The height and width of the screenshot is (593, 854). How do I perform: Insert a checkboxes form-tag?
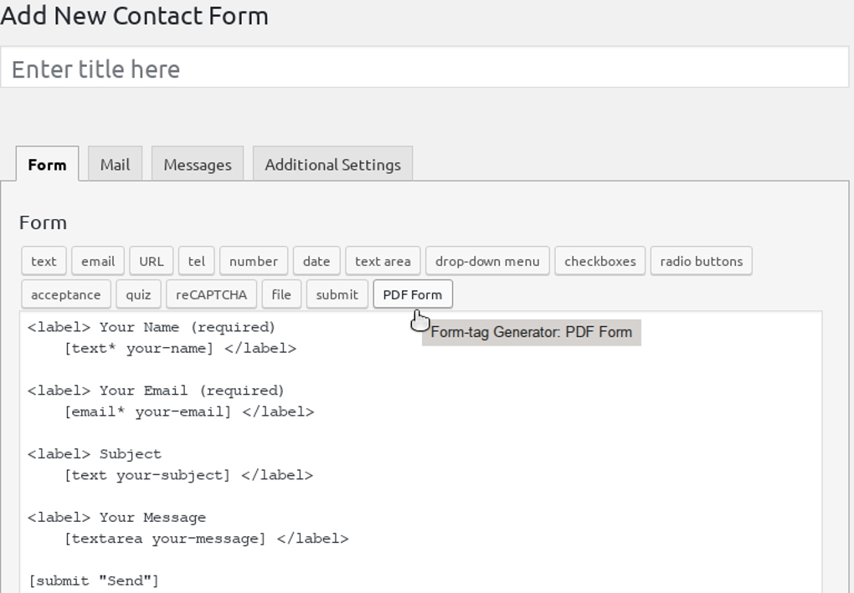tap(599, 260)
